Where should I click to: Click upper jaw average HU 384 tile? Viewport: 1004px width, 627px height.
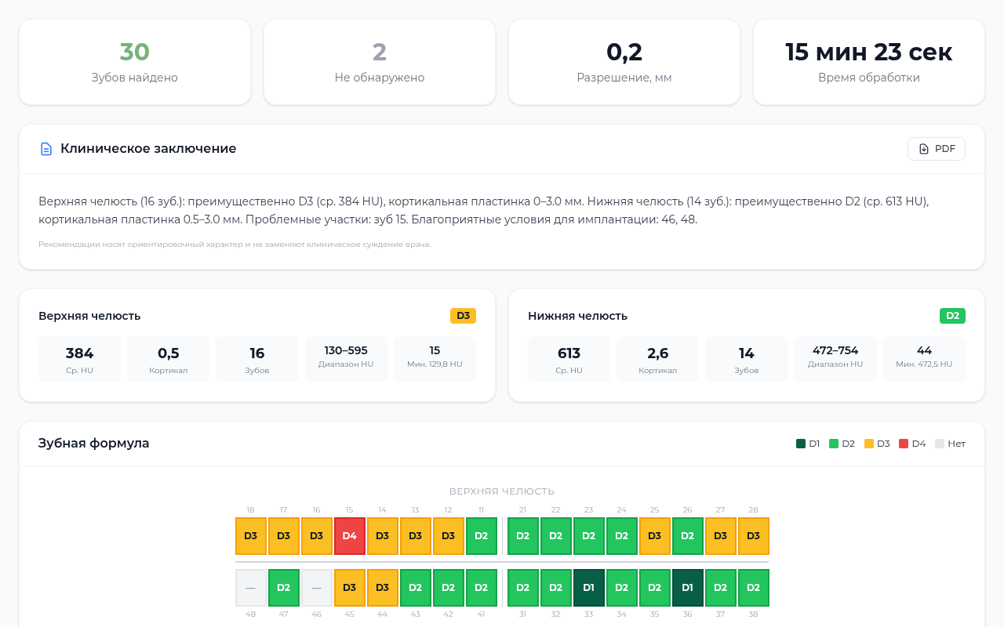pyautogui.click(x=79, y=359)
